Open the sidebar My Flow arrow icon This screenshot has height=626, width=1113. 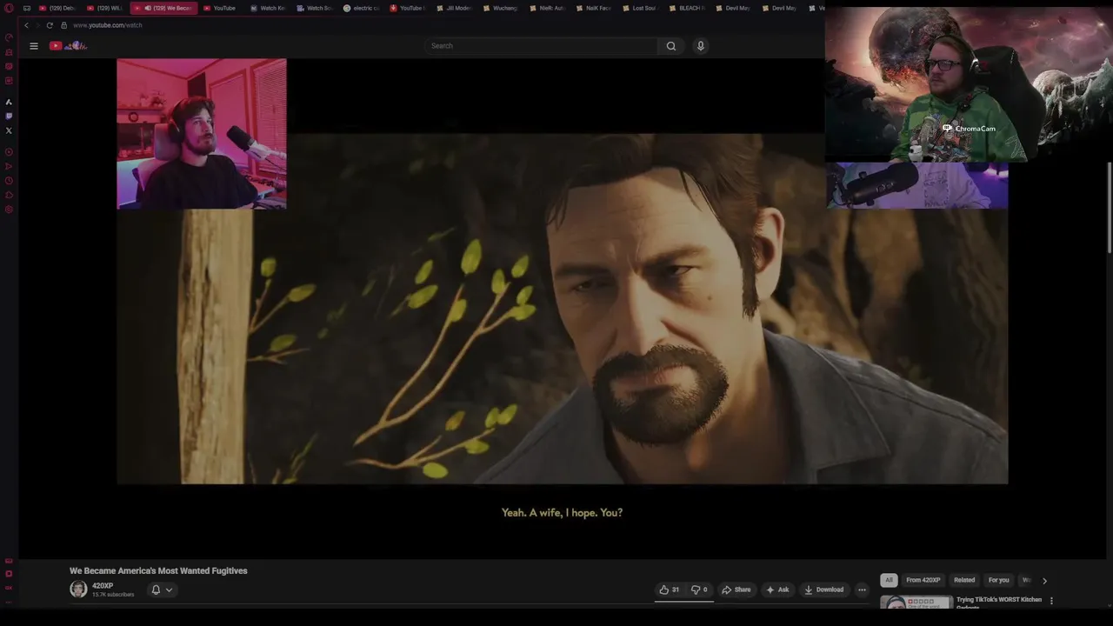[9, 166]
